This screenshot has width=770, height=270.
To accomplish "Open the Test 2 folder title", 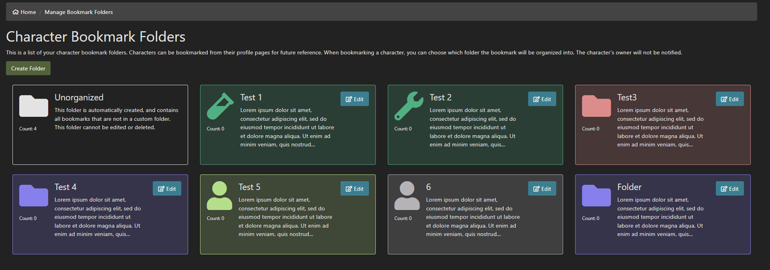I will [x=440, y=97].
